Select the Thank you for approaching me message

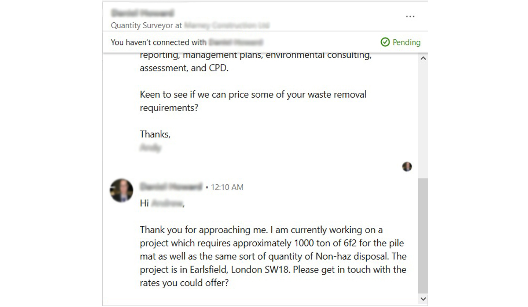273,256
